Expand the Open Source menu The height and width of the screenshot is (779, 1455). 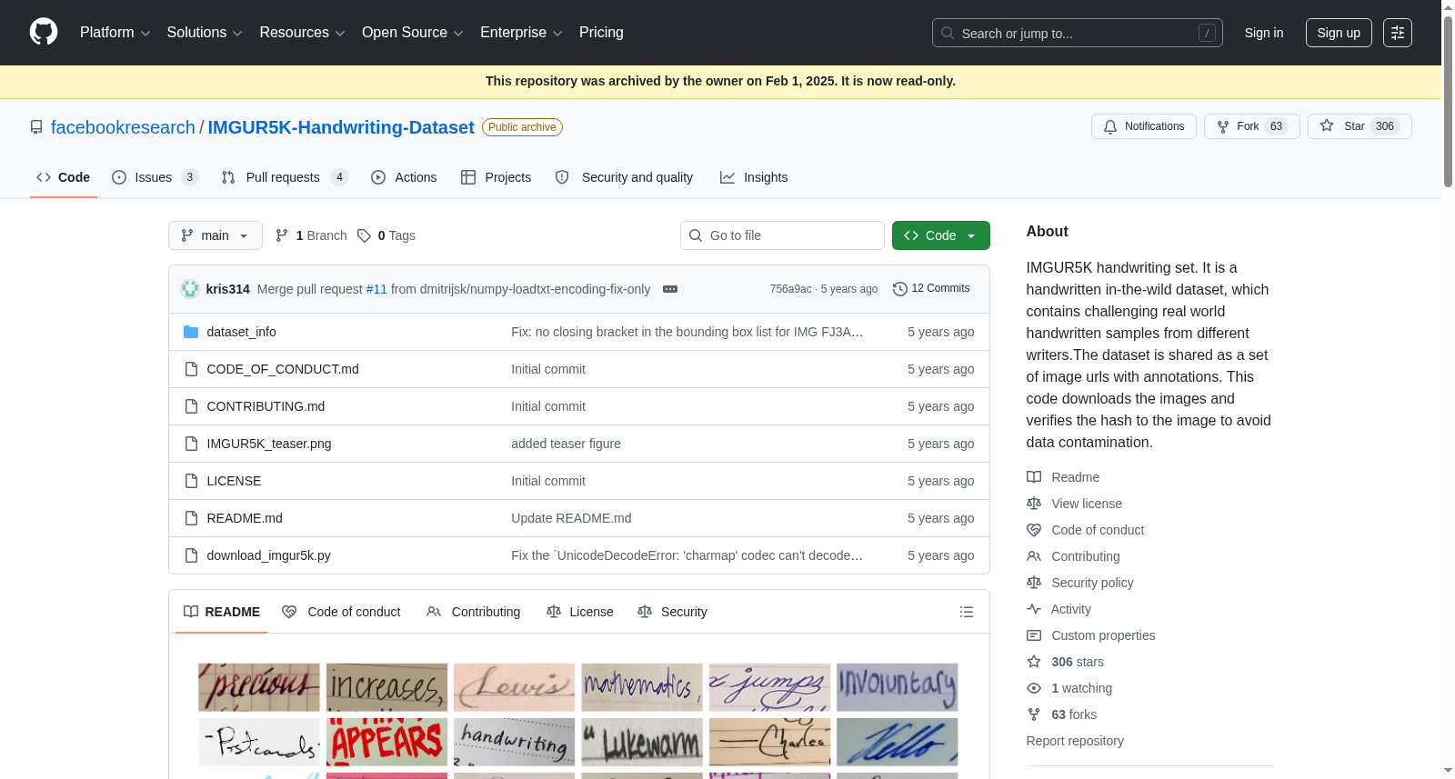[x=413, y=33]
